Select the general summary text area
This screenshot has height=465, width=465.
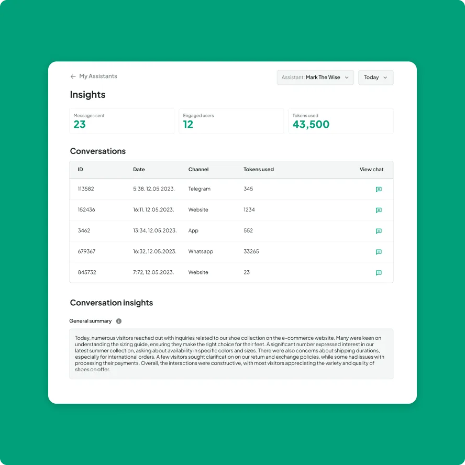231,355
